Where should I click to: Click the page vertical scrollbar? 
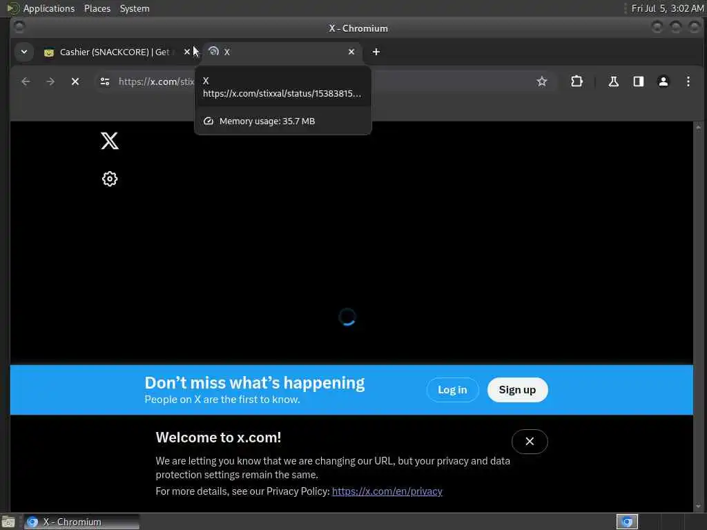pyautogui.click(x=699, y=315)
